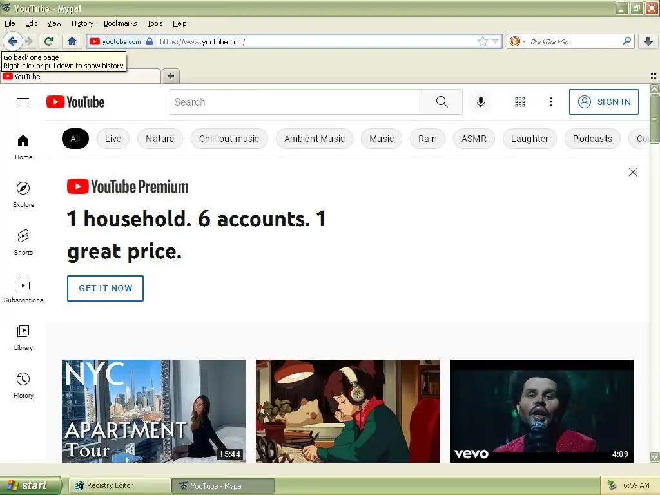
Task: Open the URL bar history dropdown arrow
Action: click(496, 41)
